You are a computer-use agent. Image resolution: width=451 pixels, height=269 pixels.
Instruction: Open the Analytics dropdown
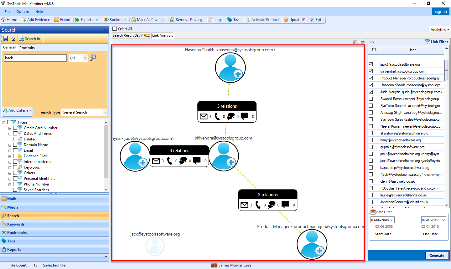click(440, 30)
